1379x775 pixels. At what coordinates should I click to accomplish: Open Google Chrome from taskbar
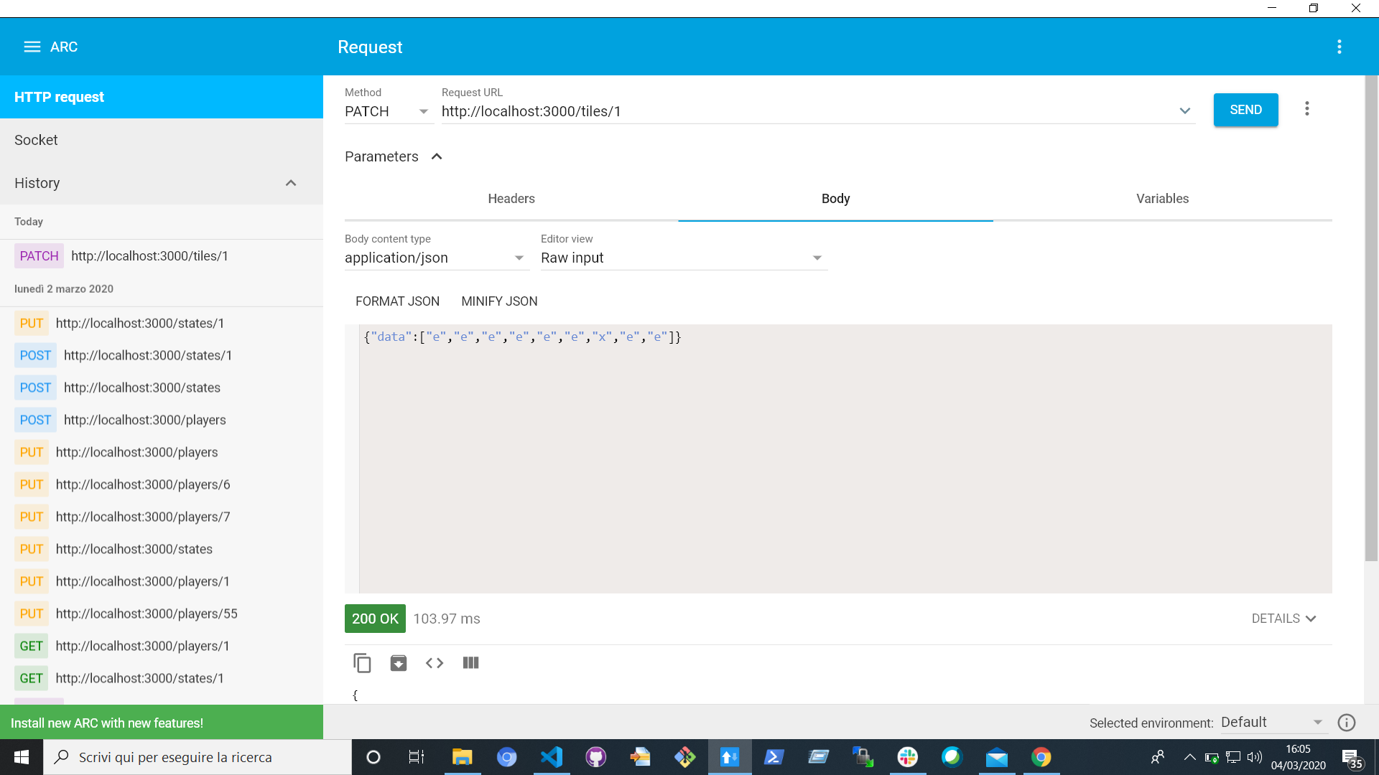(x=1041, y=757)
